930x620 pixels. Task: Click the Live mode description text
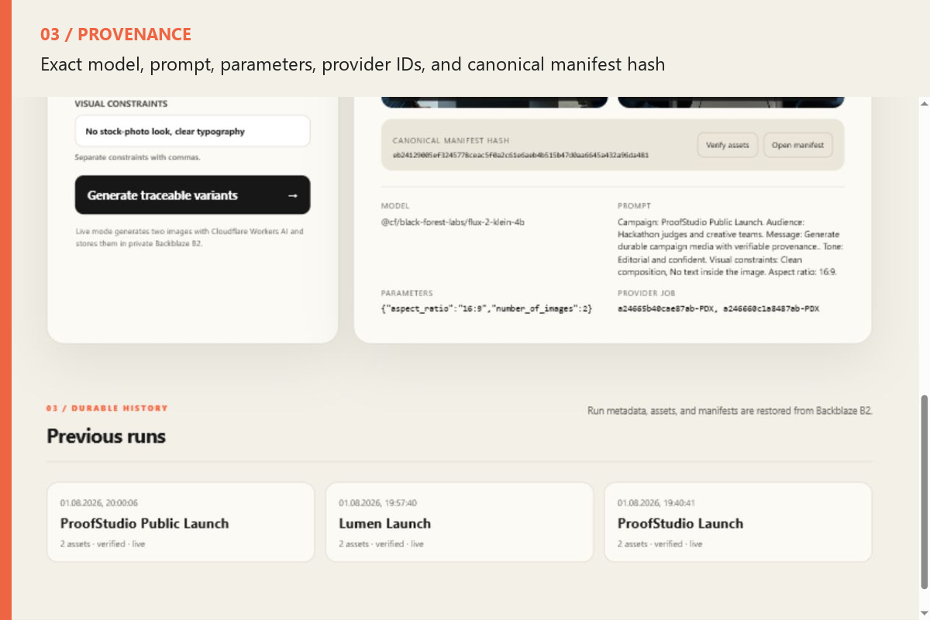[190, 237]
